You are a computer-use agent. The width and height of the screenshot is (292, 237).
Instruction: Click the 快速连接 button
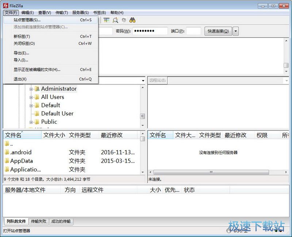pos(218,31)
